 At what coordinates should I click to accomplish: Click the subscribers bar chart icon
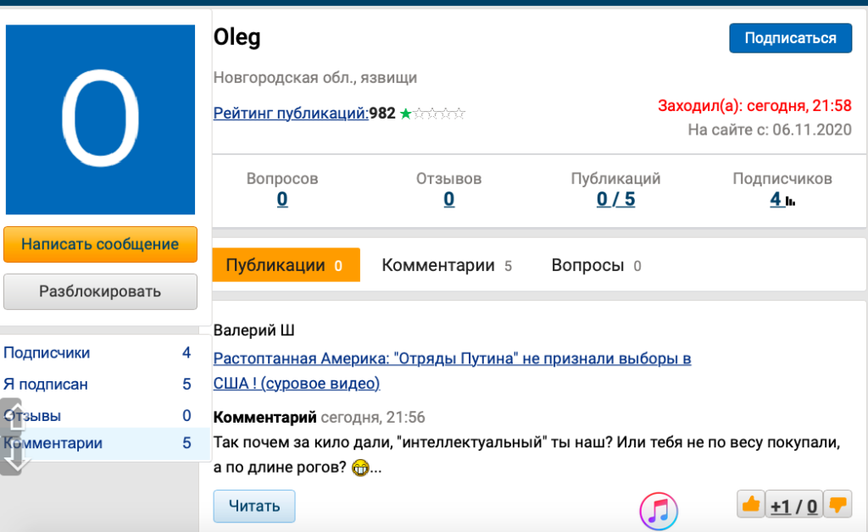tap(790, 201)
